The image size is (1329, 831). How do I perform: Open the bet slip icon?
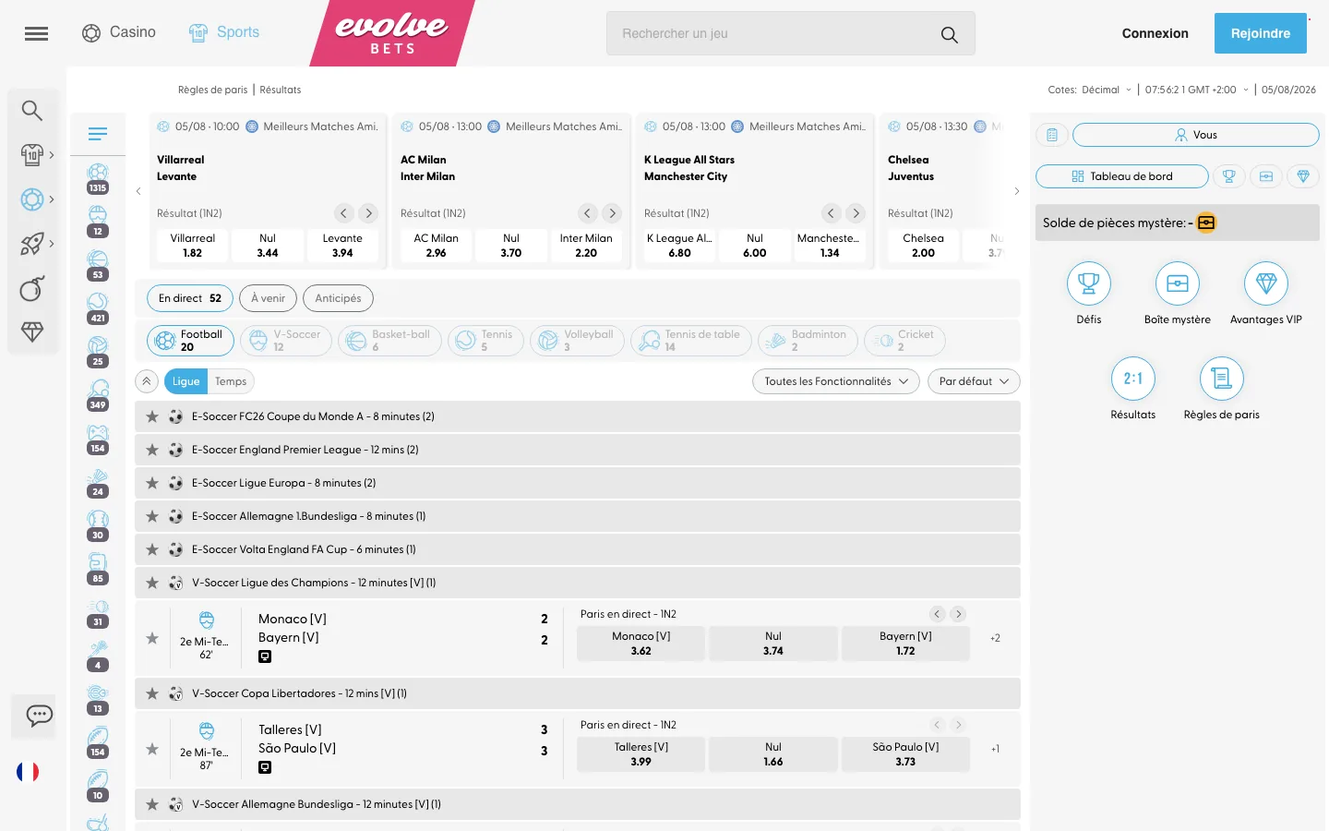(x=1052, y=135)
